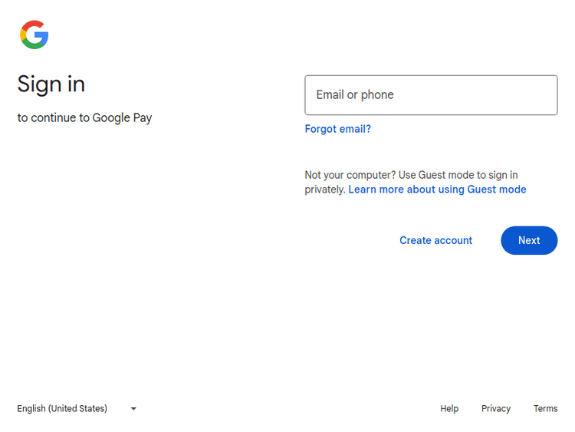Click the Create account button
Screen dimensions: 575x432
[x=435, y=240]
